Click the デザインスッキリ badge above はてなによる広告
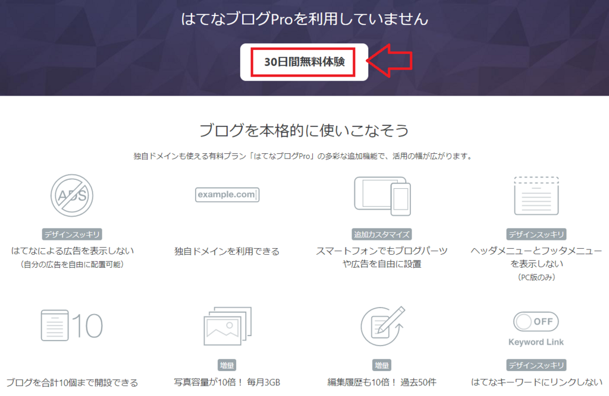This screenshot has height=396, width=609. click(x=72, y=235)
